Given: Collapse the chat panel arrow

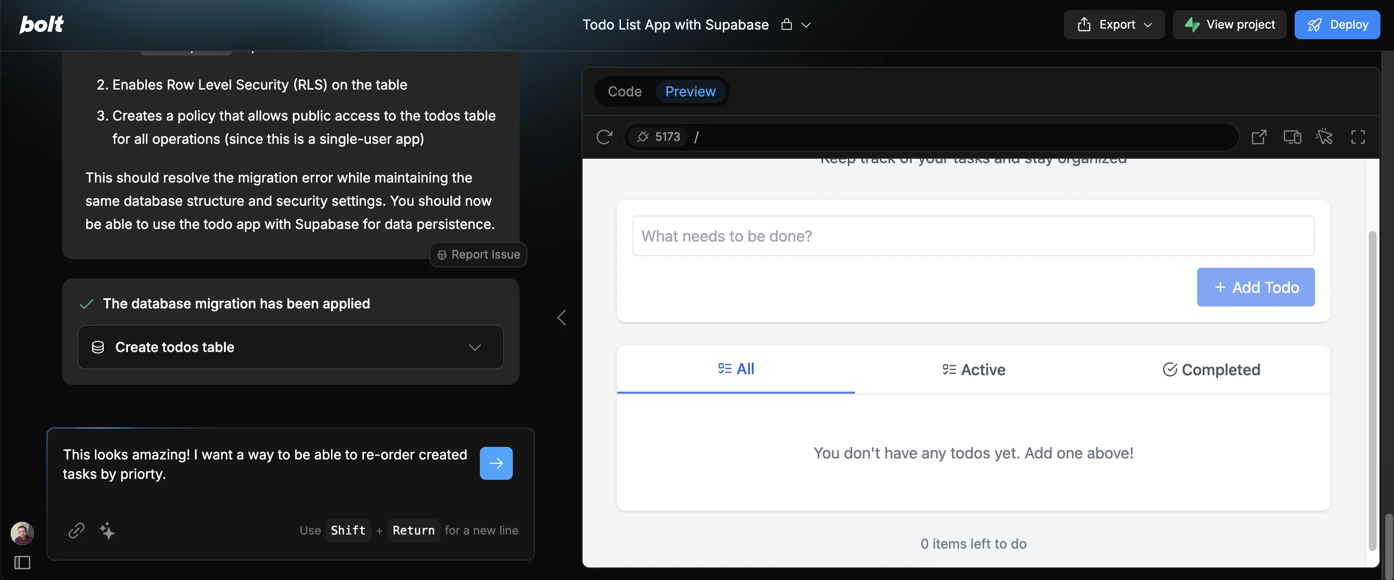Looking at the screenshot, I should click(x=562, y=318).
